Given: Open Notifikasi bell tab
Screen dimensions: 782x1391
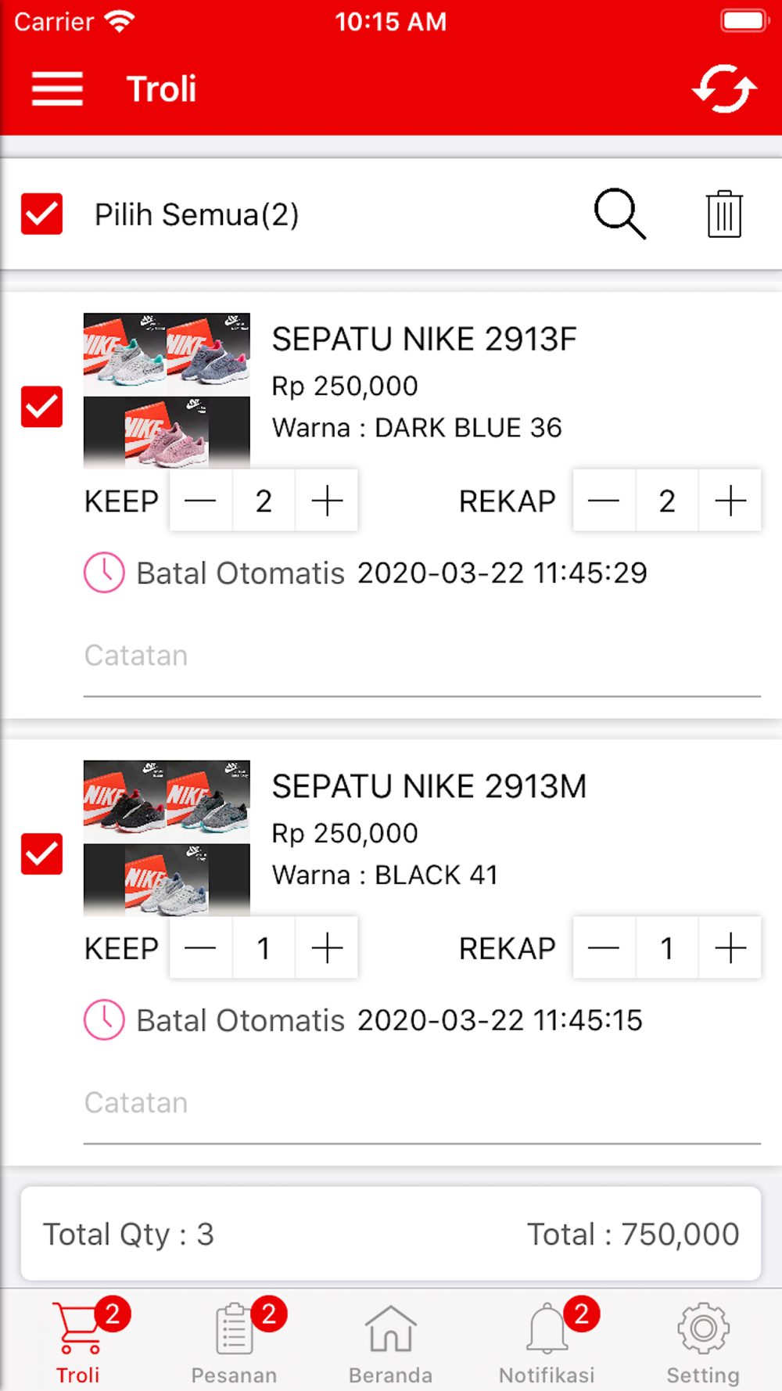Looking at the screenshot, I should click(547, 1341).
